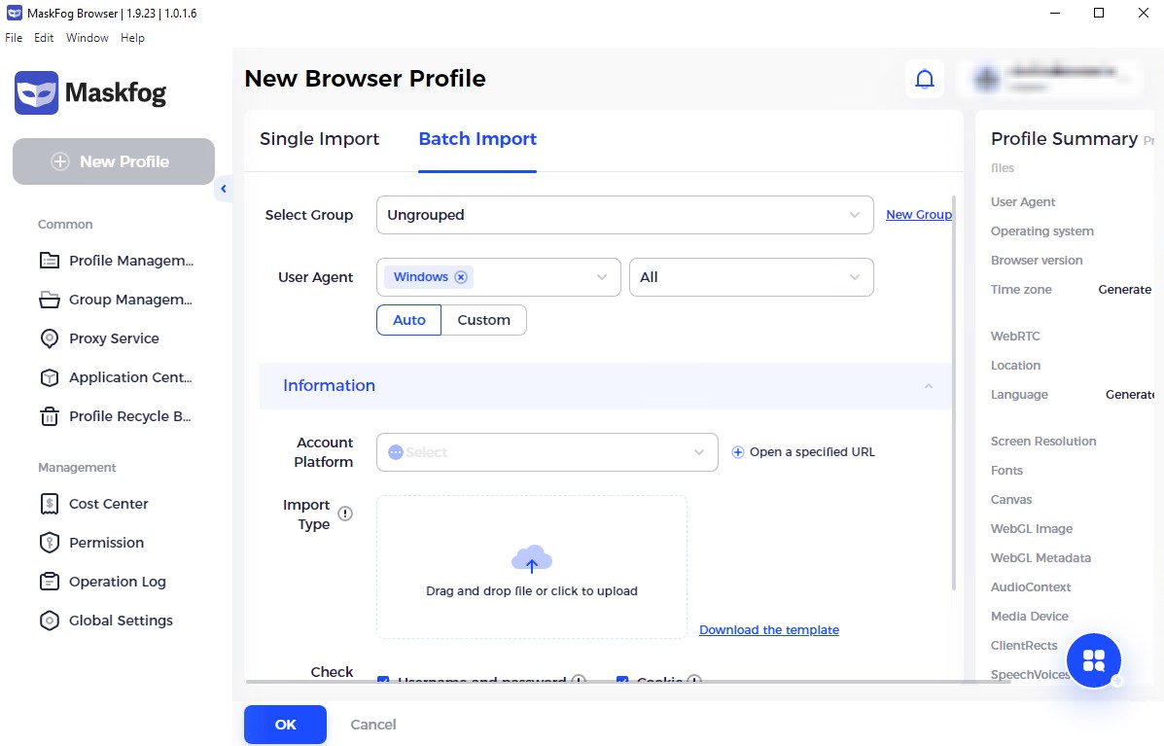Click drag and drop upload area
This screenshot has height=746, width=1164.
point(532,567)
